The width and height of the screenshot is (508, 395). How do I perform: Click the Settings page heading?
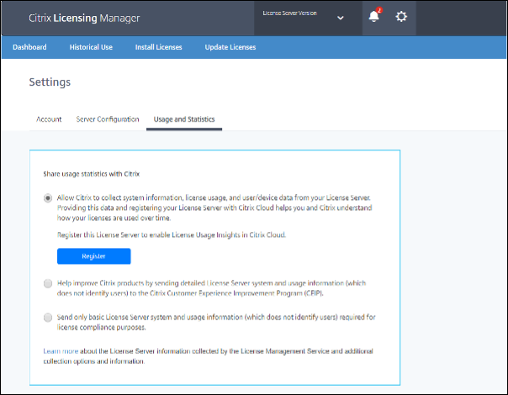[x=50, y=82]
